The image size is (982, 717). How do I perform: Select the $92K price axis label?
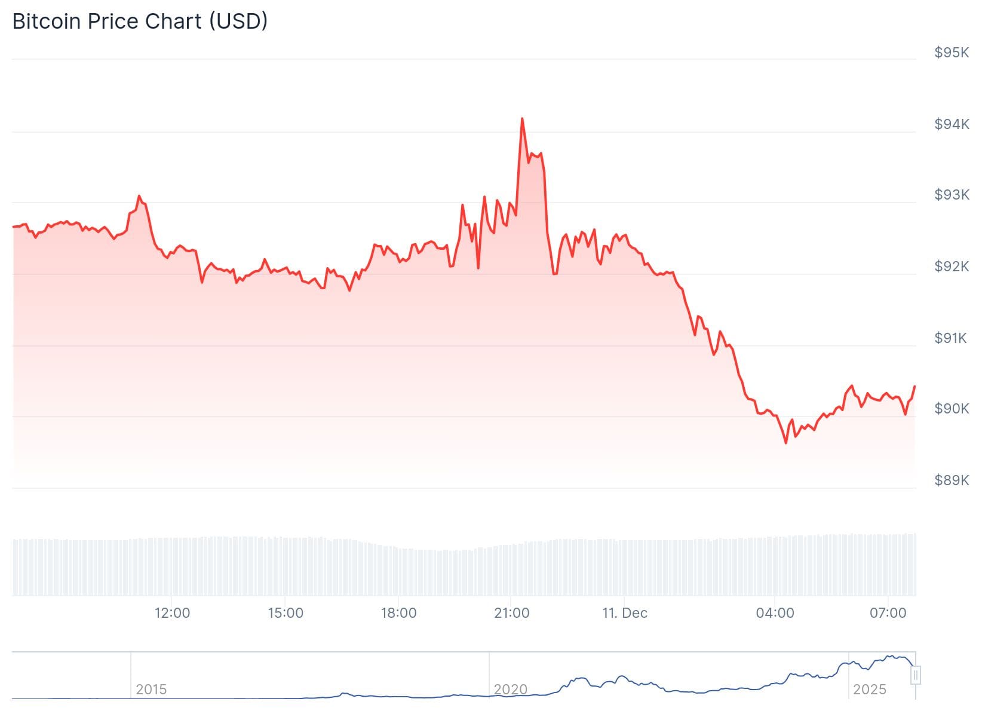coord(952,266)
